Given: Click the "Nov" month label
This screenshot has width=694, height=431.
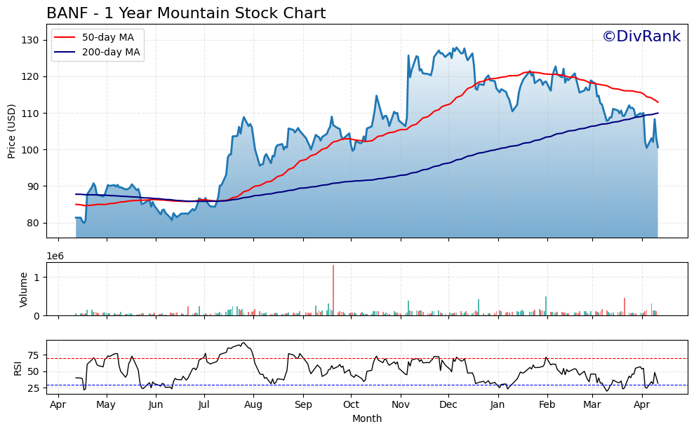Looking at the screenshot, I should [401, 404].
